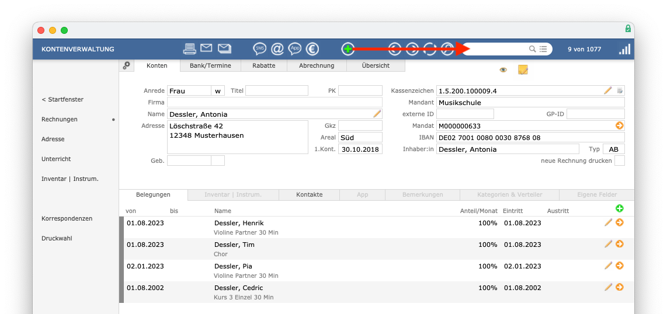This screenshot has width=667, height=314.
Task: Click the circular refresh arrows icon in the toolbar
Action: pos(430,49)
